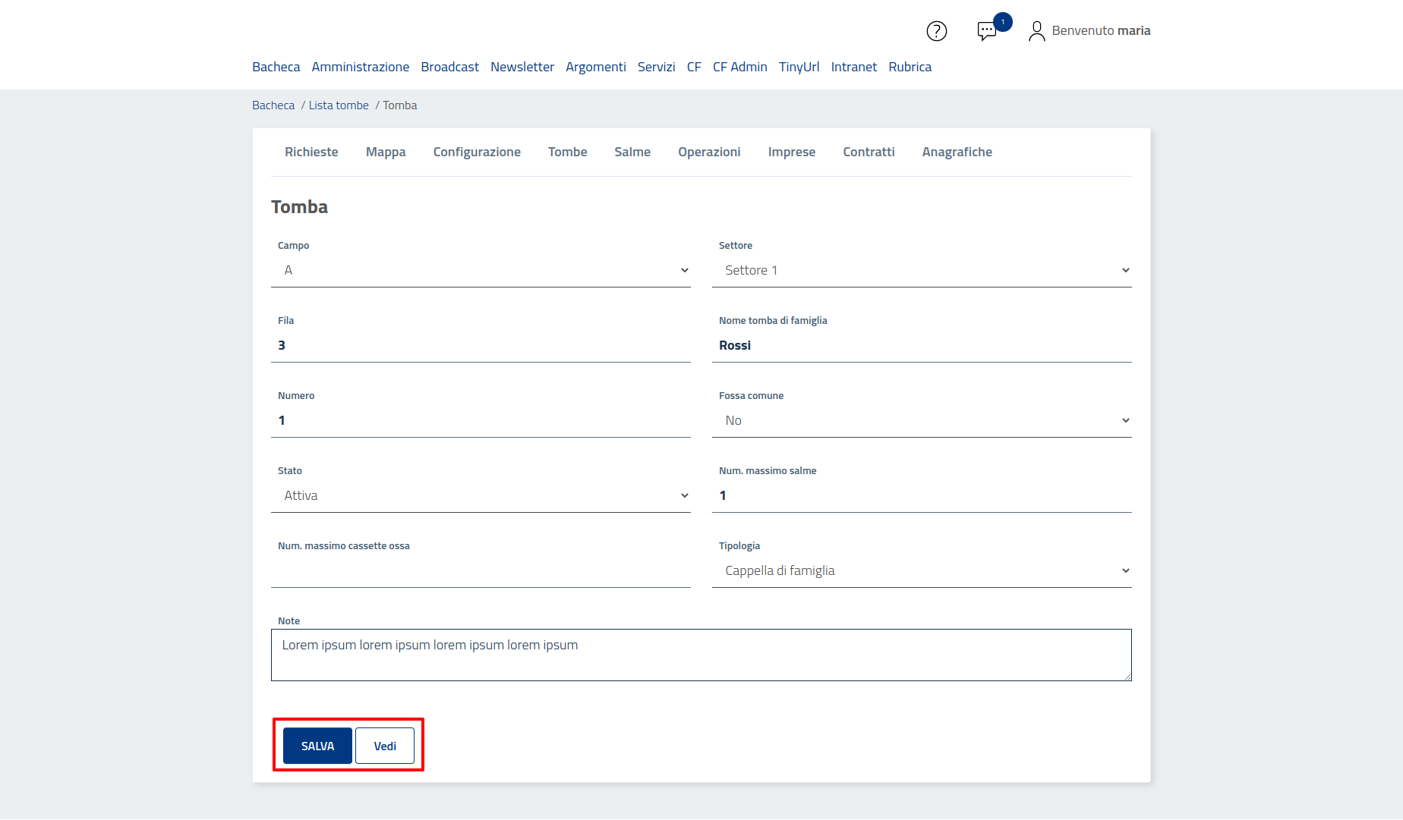1403x820 pixels.
Task: Open the Amministrazione menu
Action: [x=360, y=67]
